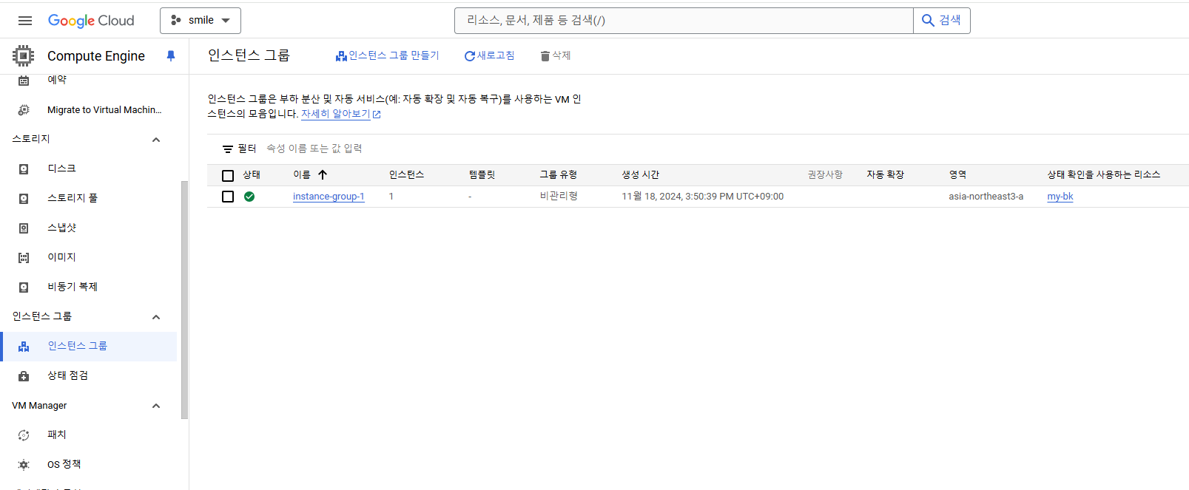Toggle the Compute Engine pin icon
Screen dimensions: 1189x490
171,56
